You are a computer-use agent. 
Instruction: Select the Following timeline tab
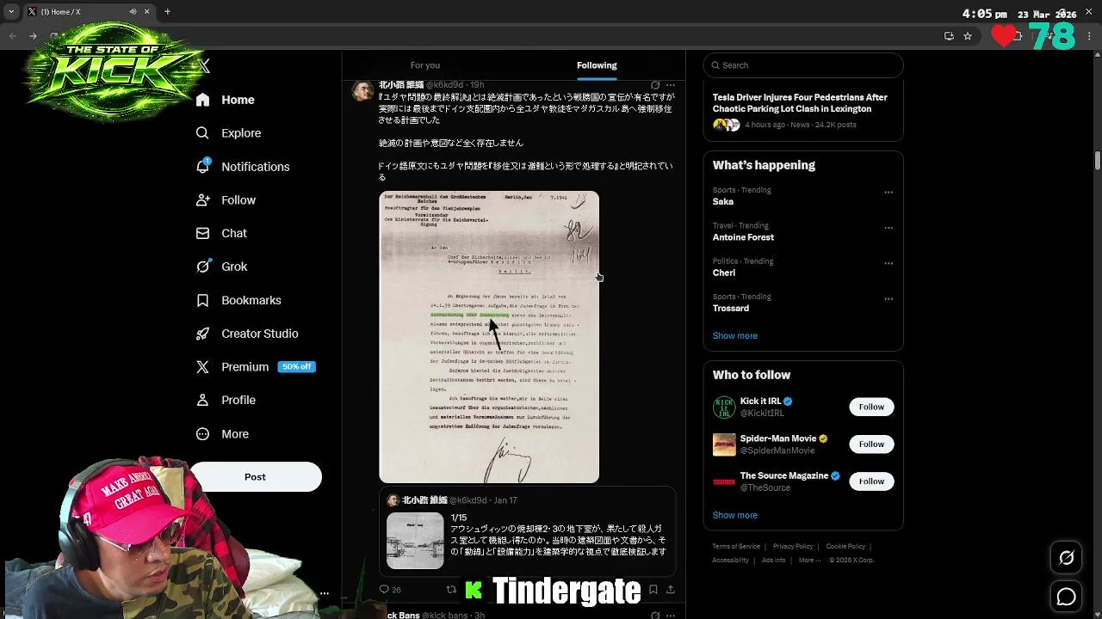[x=597, y=65]
